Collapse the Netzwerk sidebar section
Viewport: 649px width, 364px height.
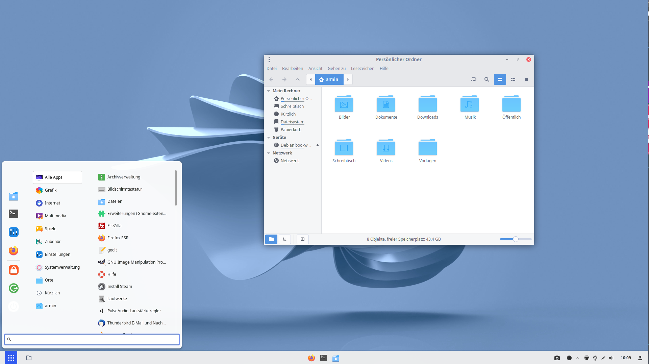pos(269,153)
